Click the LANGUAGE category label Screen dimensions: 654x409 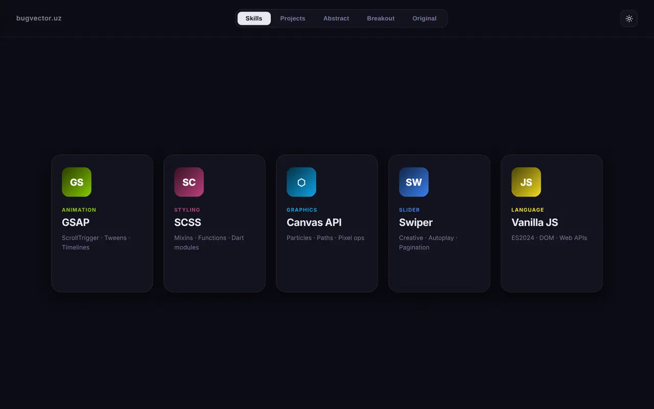pyautogui.click(x=528, y=210)
